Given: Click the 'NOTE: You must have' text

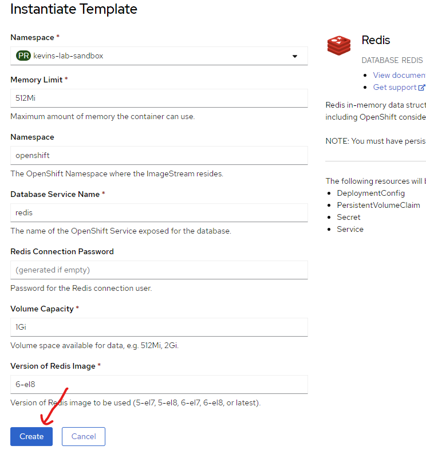Looking at the screenshot, I should (x=376, y=141).
